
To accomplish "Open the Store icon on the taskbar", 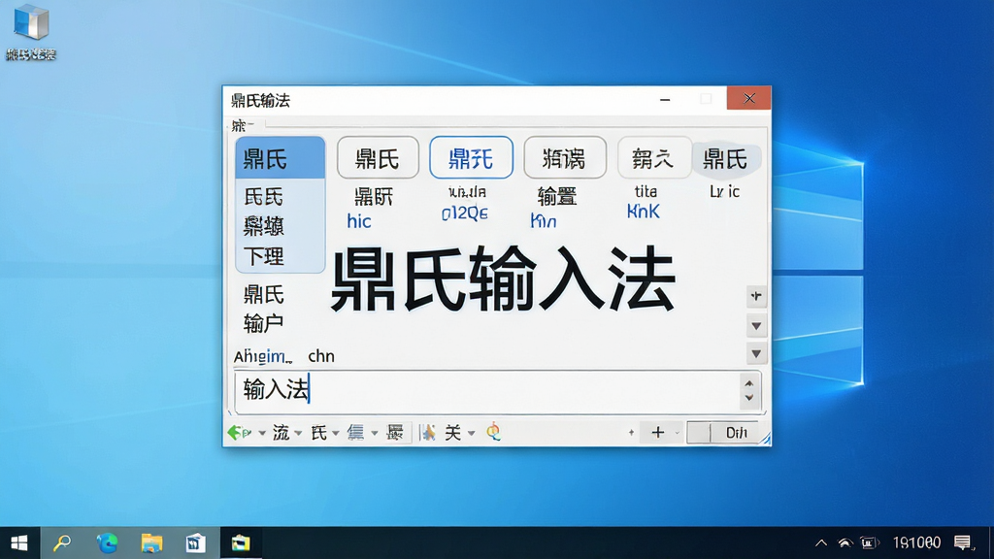I will [x=196, y=543].
